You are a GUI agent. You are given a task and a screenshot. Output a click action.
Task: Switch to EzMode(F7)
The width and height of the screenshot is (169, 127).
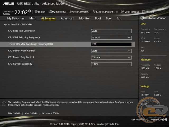tap(159, 120)
